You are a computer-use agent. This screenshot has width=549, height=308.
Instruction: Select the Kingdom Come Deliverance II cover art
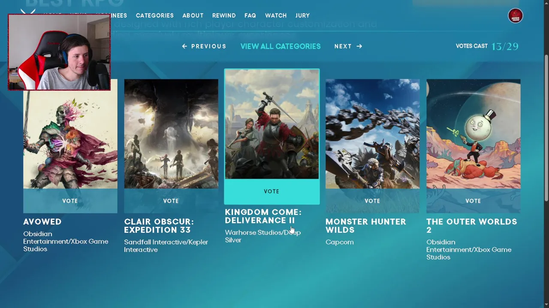pyautogui.click(x=272, y=124)
